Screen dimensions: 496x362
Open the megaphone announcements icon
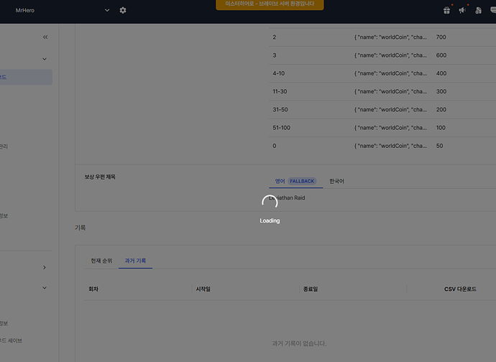(x=463, y=10)
